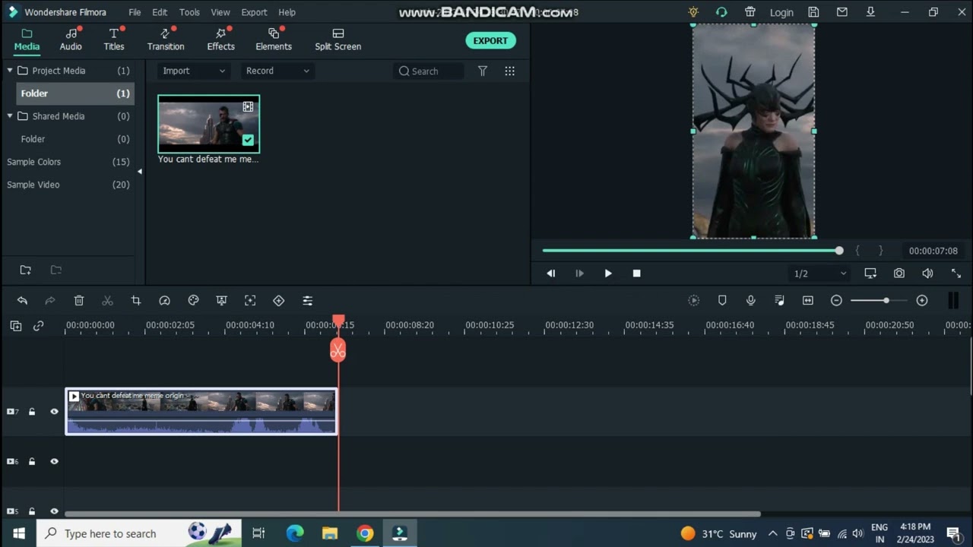Open the Tools menu

click(x=189, y=12)
